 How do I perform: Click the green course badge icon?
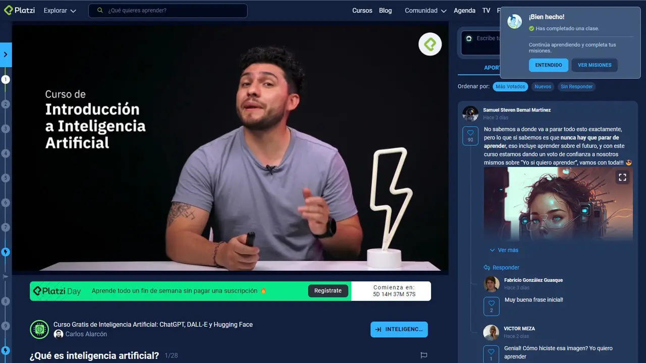tap(39, 329)
